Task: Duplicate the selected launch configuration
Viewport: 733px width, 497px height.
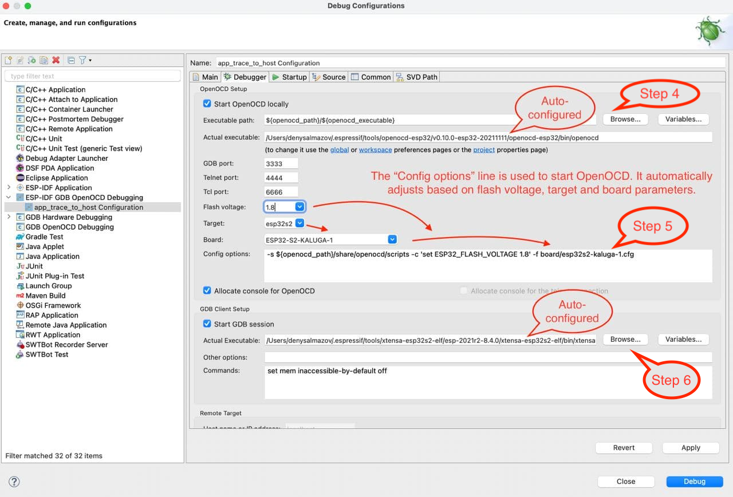Action: point(44,60)
